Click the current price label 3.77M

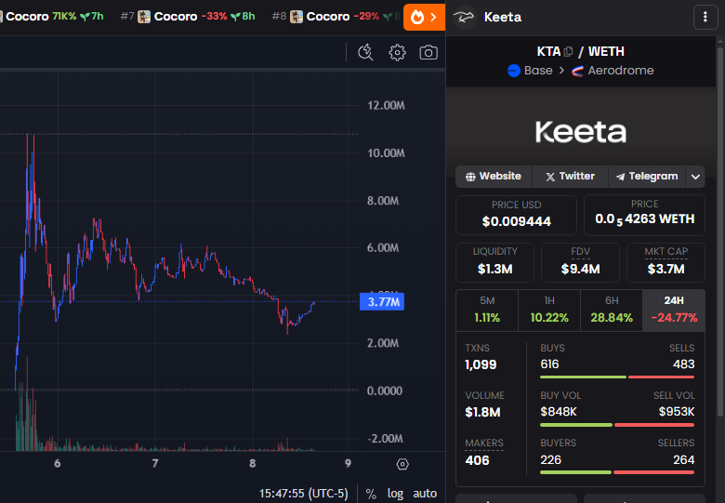382,302
